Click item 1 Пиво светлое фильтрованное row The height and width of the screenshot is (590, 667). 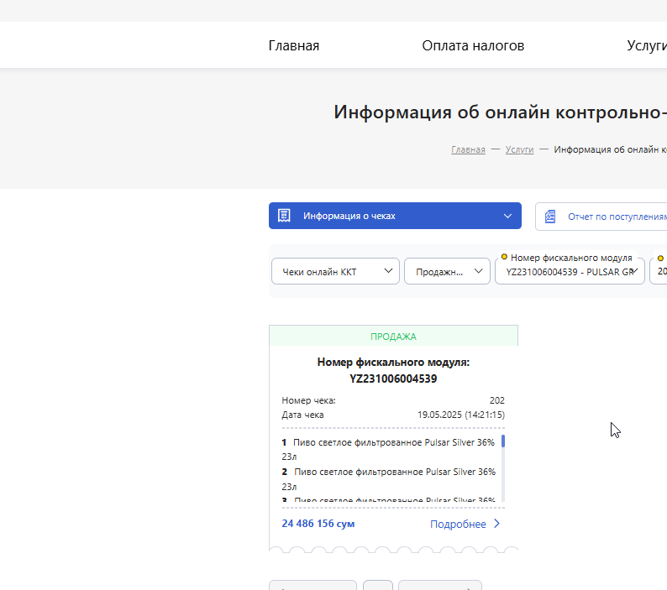tap(388, 449)
